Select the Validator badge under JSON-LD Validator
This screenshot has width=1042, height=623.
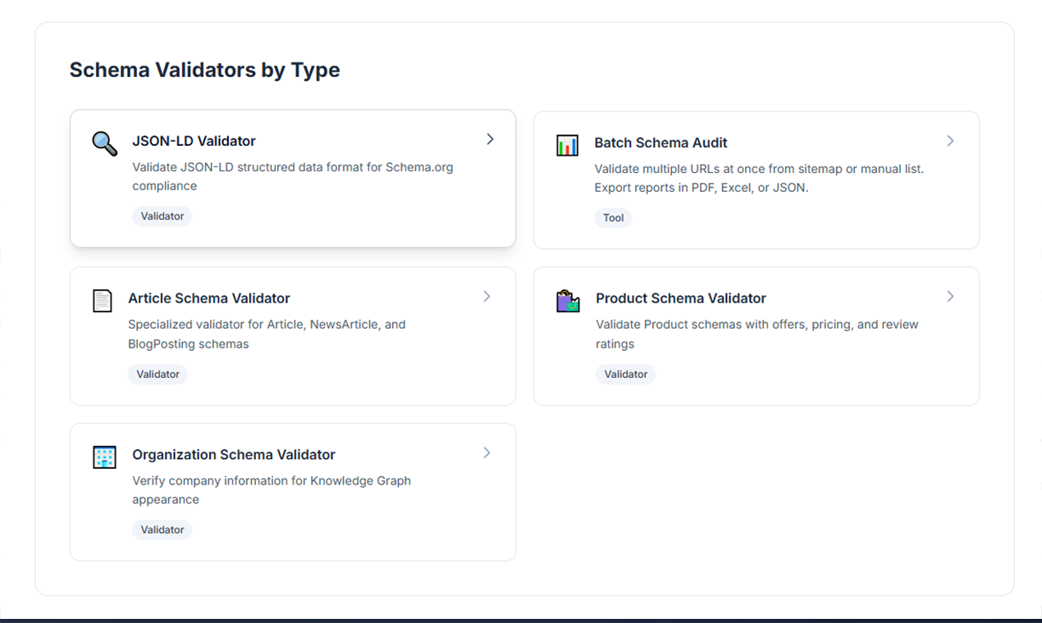pos(162,216)
